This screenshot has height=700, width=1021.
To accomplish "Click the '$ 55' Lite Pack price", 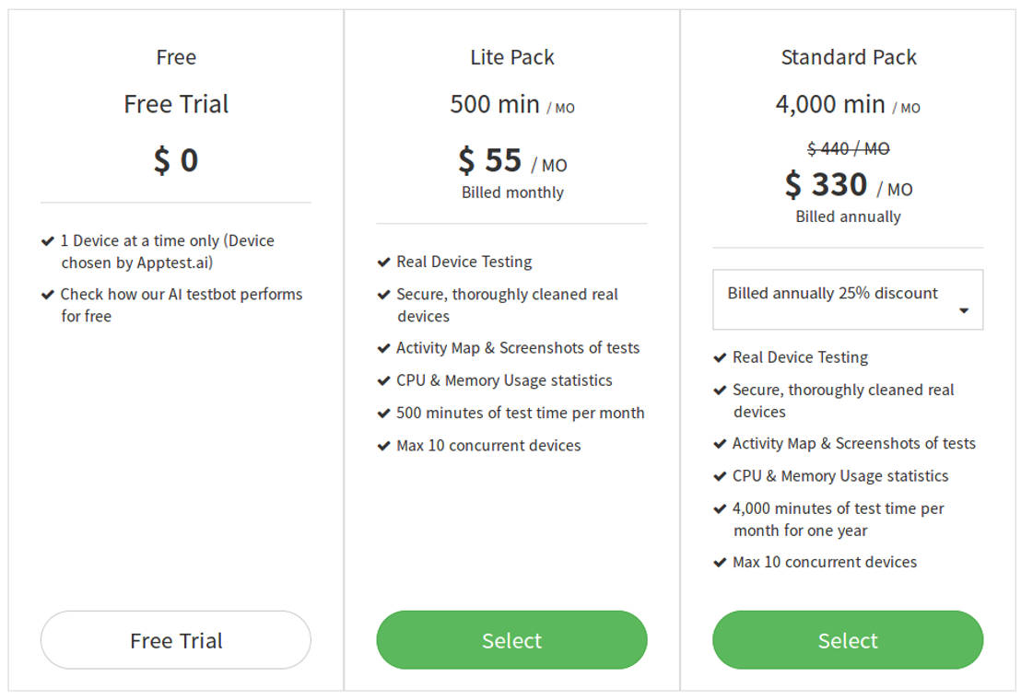I will point(491,161).
